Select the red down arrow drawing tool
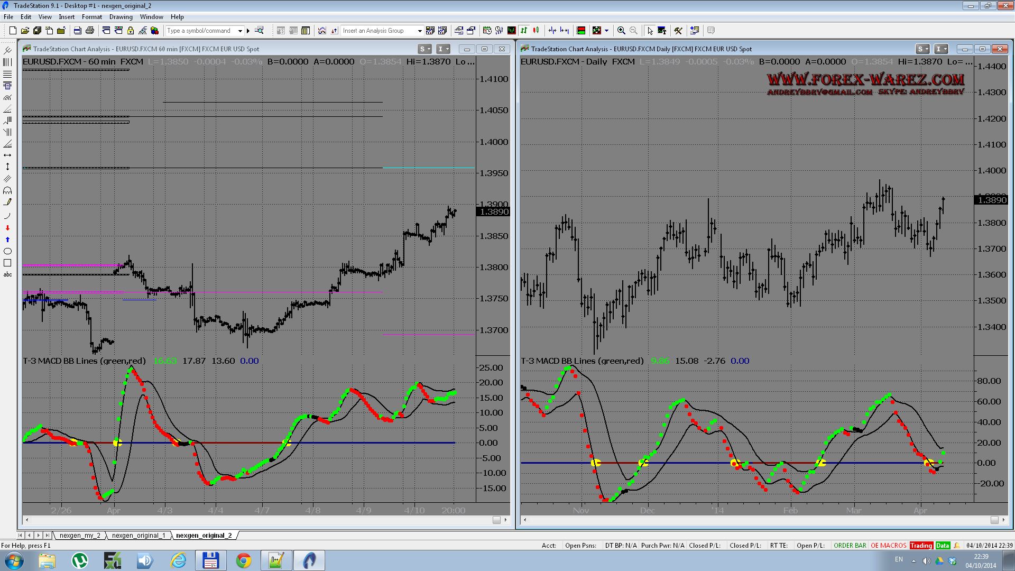 point(7,228)
